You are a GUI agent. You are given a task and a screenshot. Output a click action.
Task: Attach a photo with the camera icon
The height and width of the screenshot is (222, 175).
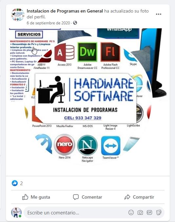tap(140, 212)
